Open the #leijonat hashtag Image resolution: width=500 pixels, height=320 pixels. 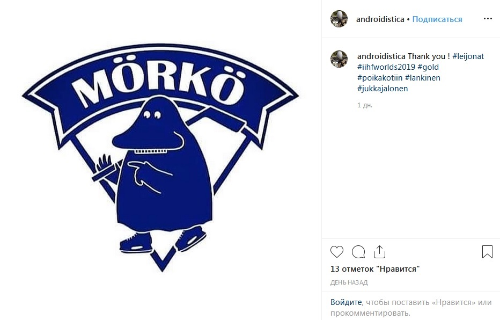point(468,56)
